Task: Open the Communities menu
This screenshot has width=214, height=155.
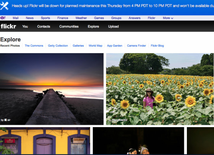Action: click(x=69, y=26)
